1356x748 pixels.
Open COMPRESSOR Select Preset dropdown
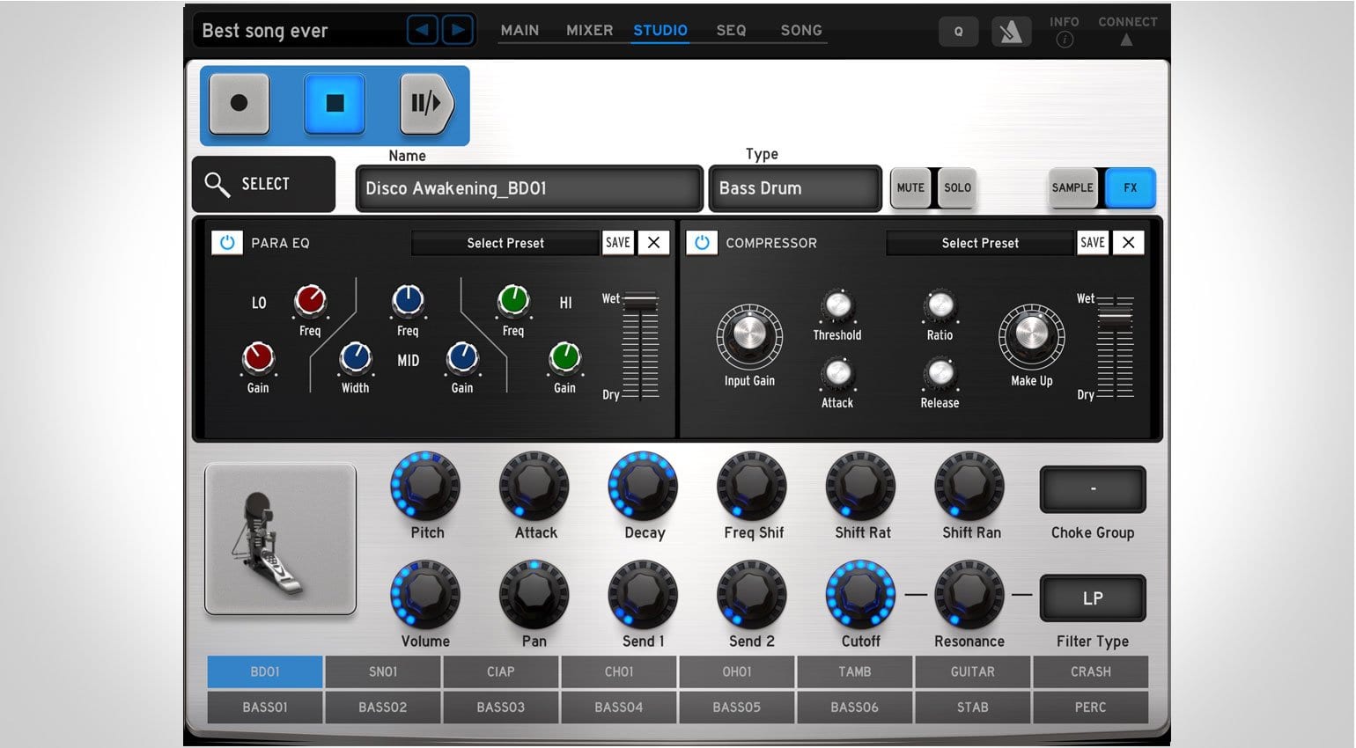(x=980, y=243)
